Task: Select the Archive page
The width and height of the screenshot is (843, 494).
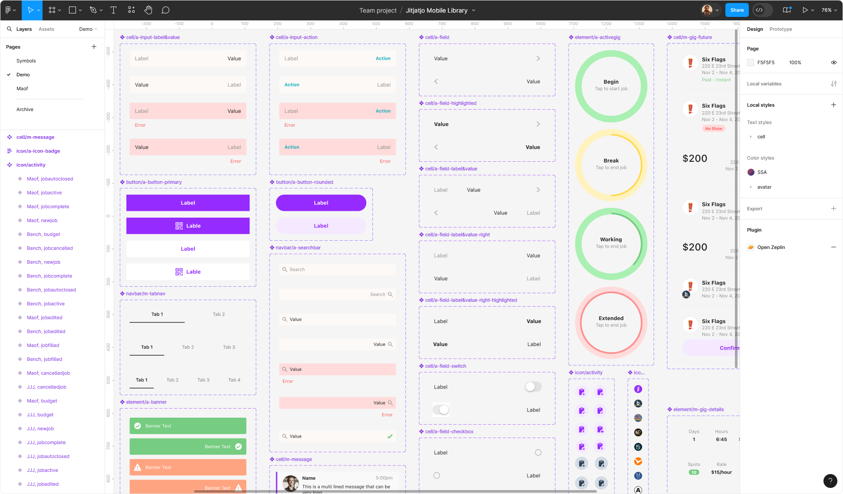Action: tap(25, 109)
